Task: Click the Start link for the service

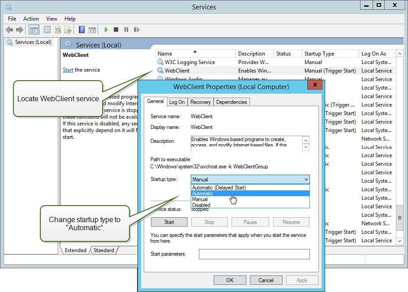Action: [x=68, y=70]
